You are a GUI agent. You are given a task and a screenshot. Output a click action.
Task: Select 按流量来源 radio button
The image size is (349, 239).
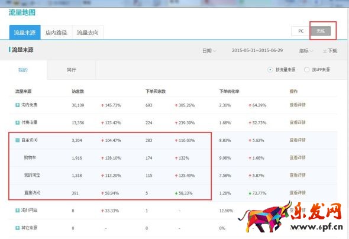click(270, 70)
